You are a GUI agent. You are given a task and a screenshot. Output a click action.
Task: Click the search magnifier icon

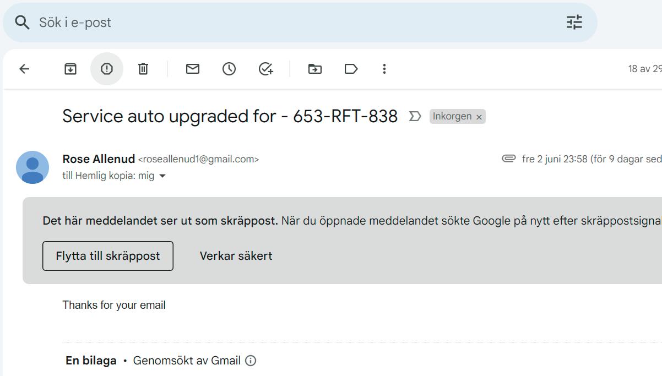tap(22, 23)
